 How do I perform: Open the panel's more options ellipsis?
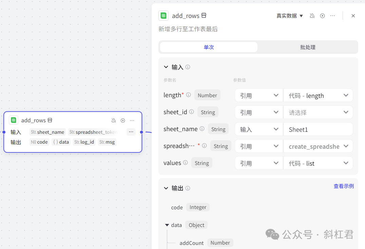point(333,16)
